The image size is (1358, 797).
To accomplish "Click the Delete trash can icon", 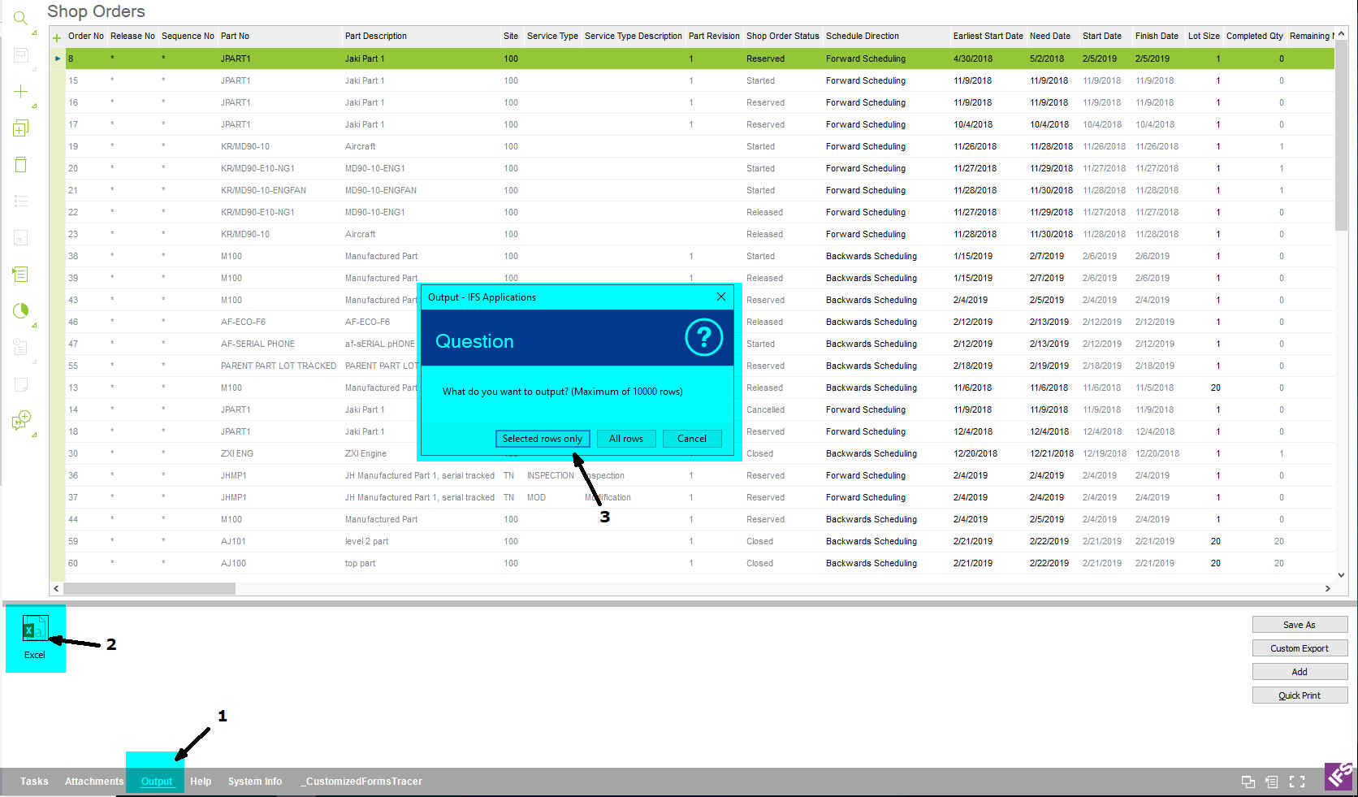I will (x=20, y=164).
